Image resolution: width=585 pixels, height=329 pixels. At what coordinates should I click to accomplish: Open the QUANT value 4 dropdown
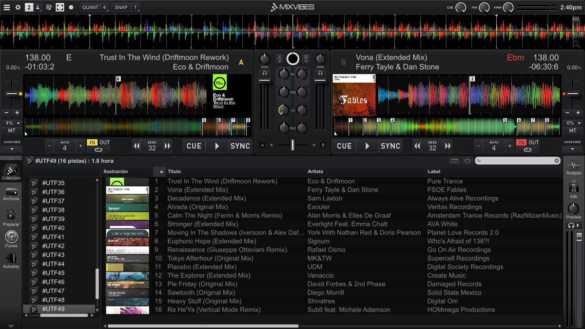click(104, 7)
